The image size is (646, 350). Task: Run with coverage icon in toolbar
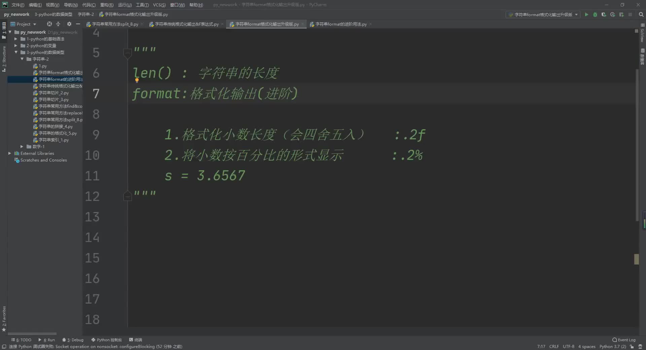604,14
